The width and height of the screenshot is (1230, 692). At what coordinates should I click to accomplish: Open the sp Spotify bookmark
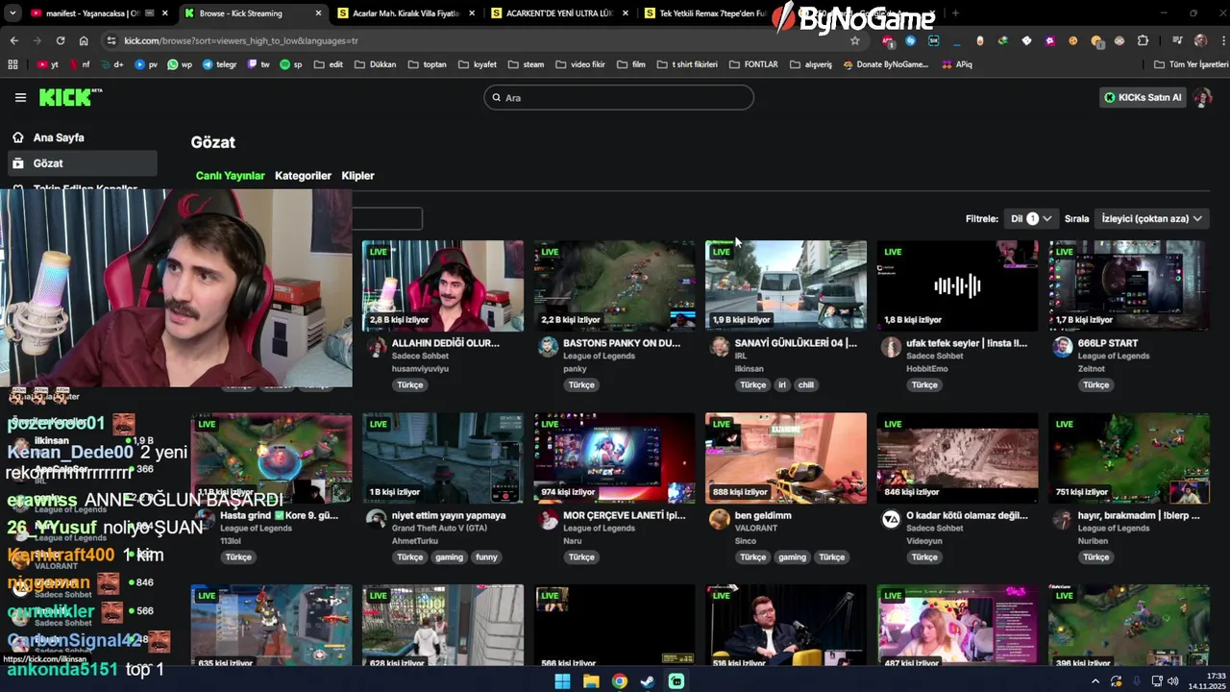291,64
